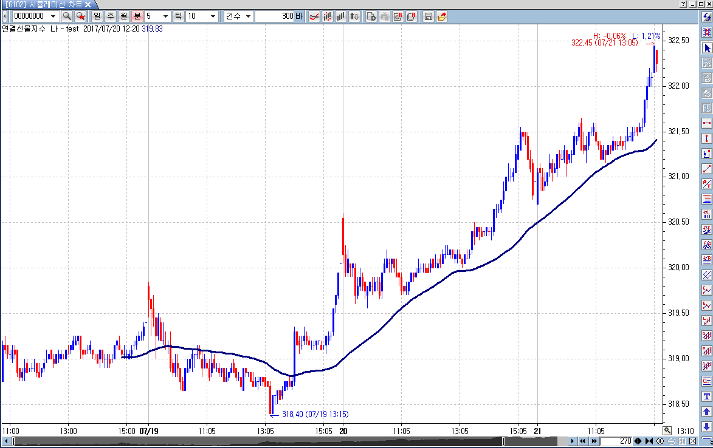Image resolution: width=713 pixels, height=448 pixels.
Task: Click the 틱 (tick) period button
Action: coord(179,16)
